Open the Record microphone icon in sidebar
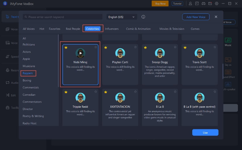The width and height of the screenshot is (242, 150). pyautogui.click(x=8, y=70)
